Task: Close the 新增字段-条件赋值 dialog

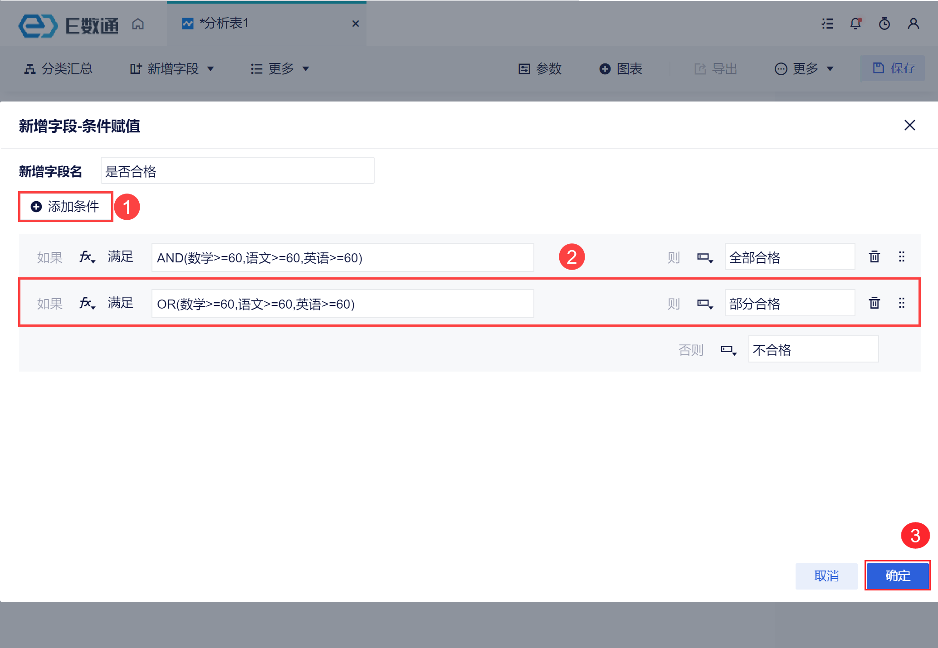Action: click(x=909, y=126)
